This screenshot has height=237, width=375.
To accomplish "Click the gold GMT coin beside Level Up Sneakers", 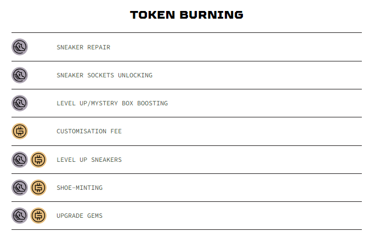I will click(38, 160).
